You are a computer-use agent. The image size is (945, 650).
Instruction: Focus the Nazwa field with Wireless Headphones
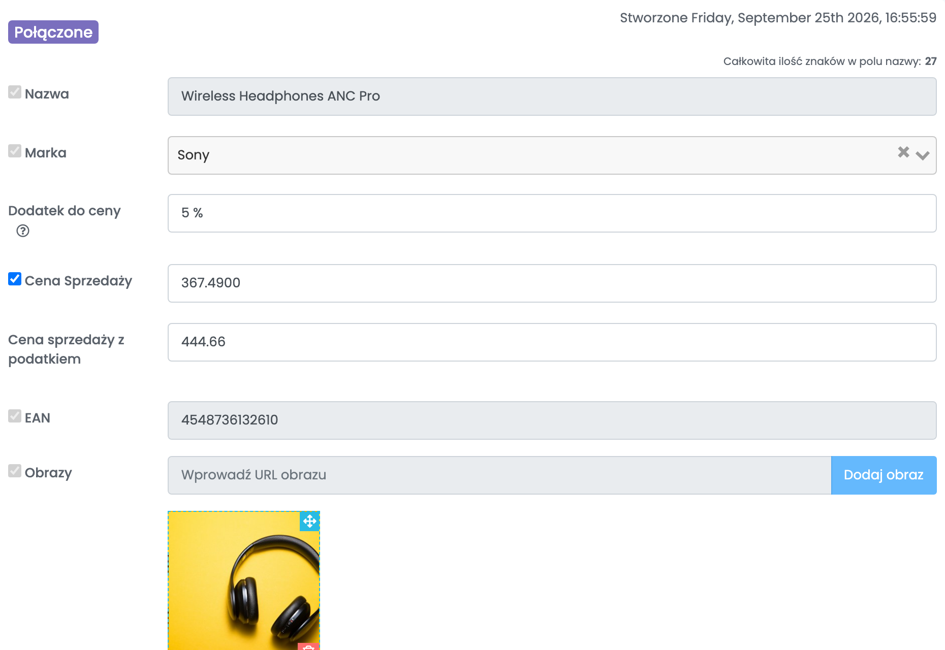[x=552, y=96]
